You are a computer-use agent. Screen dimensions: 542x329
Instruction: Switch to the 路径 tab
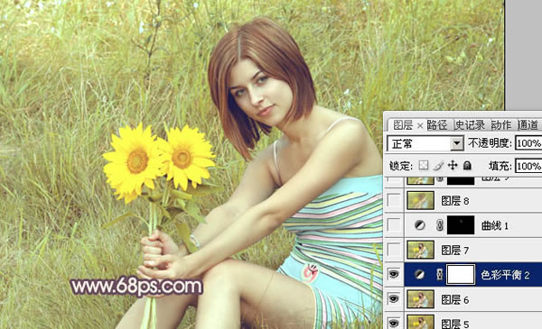437,125
